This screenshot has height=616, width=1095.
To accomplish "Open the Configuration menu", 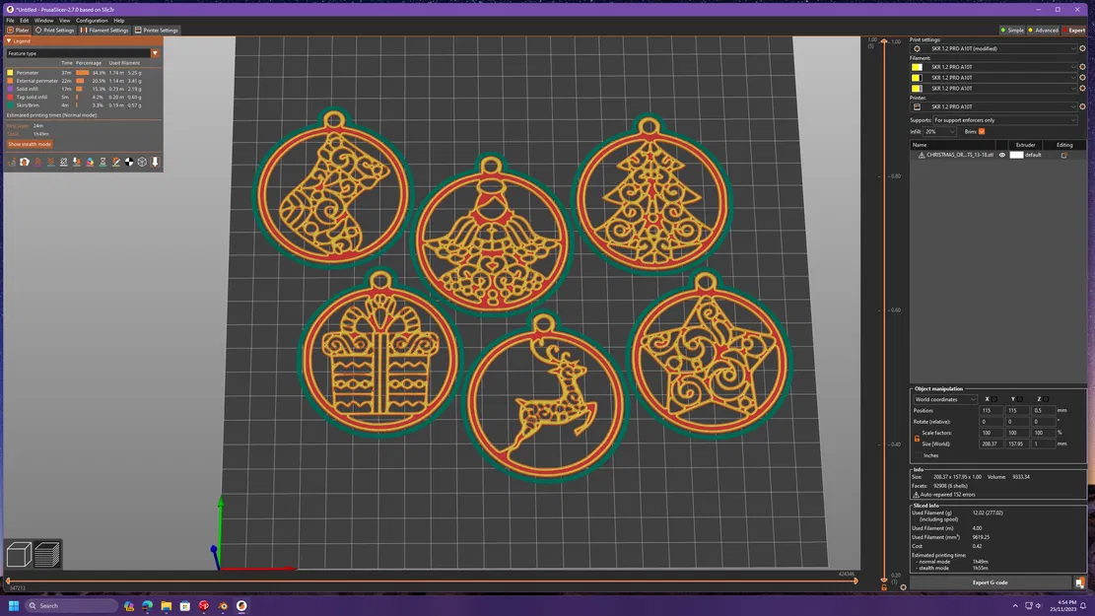I will 92,21.
